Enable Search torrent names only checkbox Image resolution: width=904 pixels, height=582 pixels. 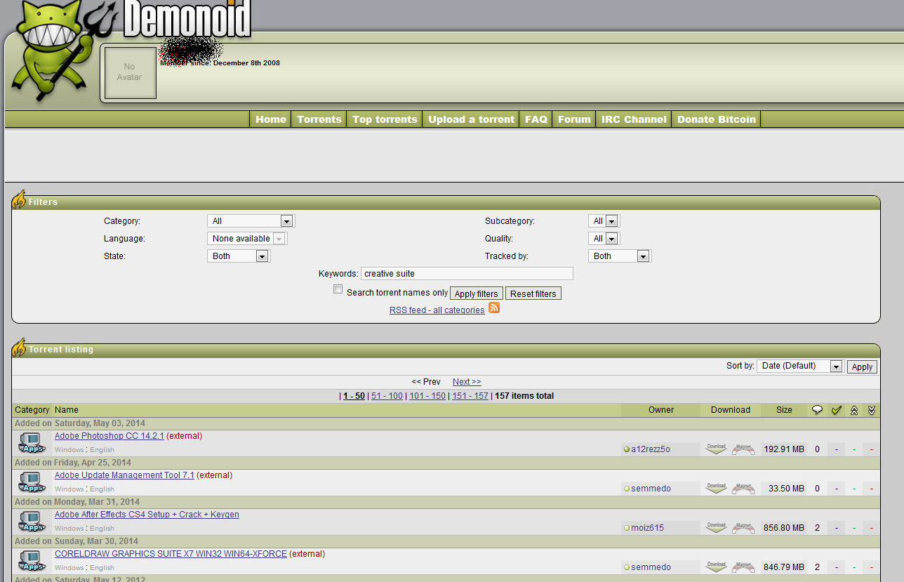coord(338,289)
